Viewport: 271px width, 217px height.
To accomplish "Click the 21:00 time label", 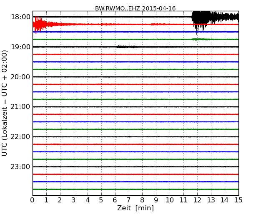I will click(20, 107).
